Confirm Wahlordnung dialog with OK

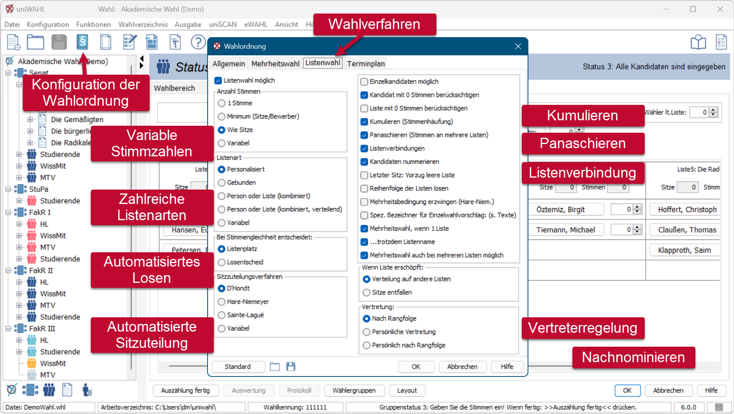pos(416,367)
